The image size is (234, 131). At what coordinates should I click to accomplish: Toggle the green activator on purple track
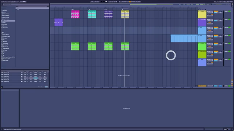pyautogui.click(x=229, y=19)
